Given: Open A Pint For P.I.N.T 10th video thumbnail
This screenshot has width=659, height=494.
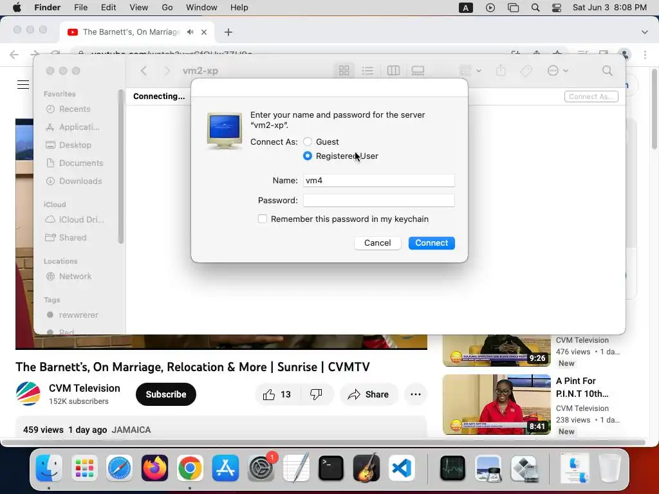Looking at the screenshot, I should coord(497,405).
